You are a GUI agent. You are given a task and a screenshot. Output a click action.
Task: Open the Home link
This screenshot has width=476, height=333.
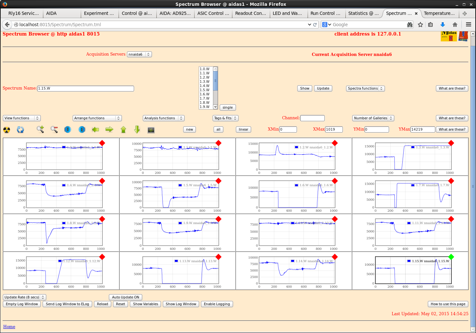9,327
